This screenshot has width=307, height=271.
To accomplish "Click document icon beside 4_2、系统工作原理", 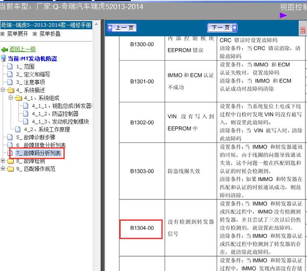I will tap(18, 129).
